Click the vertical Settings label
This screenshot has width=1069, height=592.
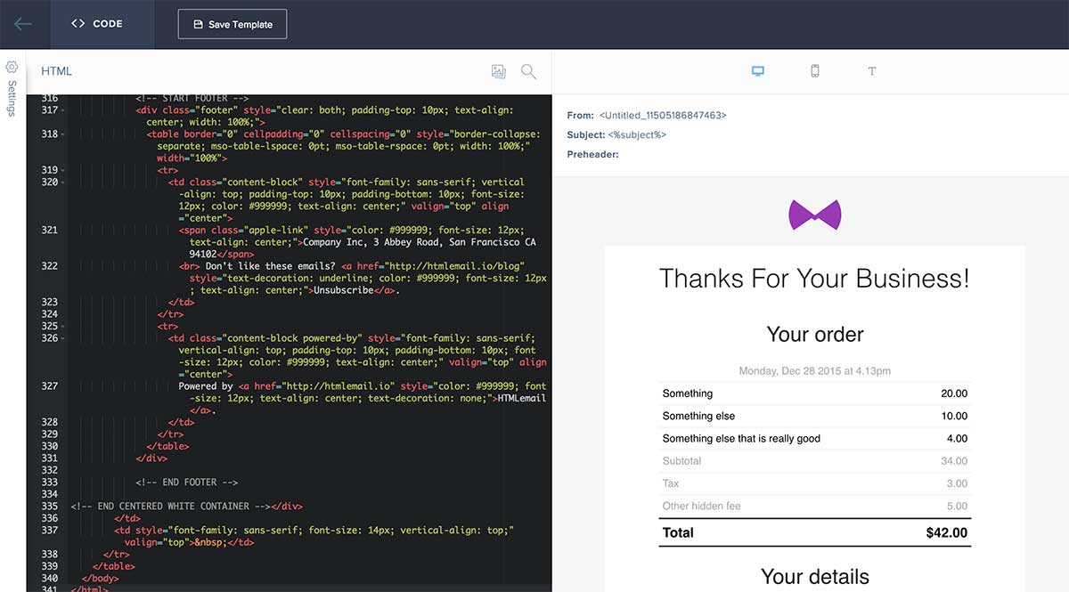click(12, 98)
